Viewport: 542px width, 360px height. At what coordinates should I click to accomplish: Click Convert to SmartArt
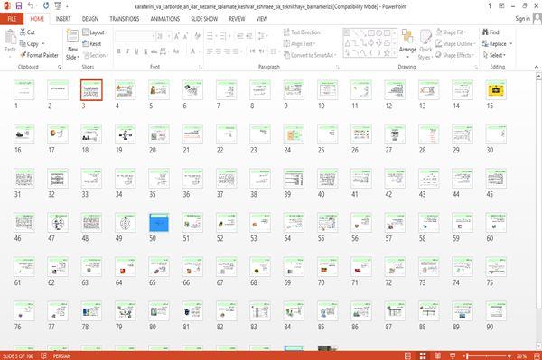click(310, 55)
